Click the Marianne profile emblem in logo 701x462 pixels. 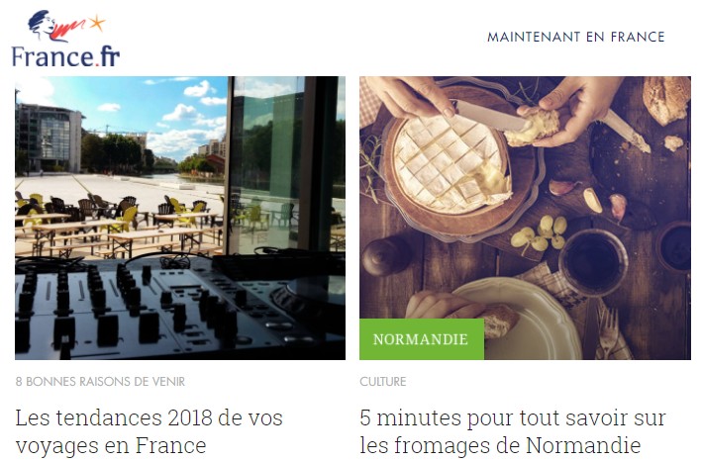coord(43,24)
